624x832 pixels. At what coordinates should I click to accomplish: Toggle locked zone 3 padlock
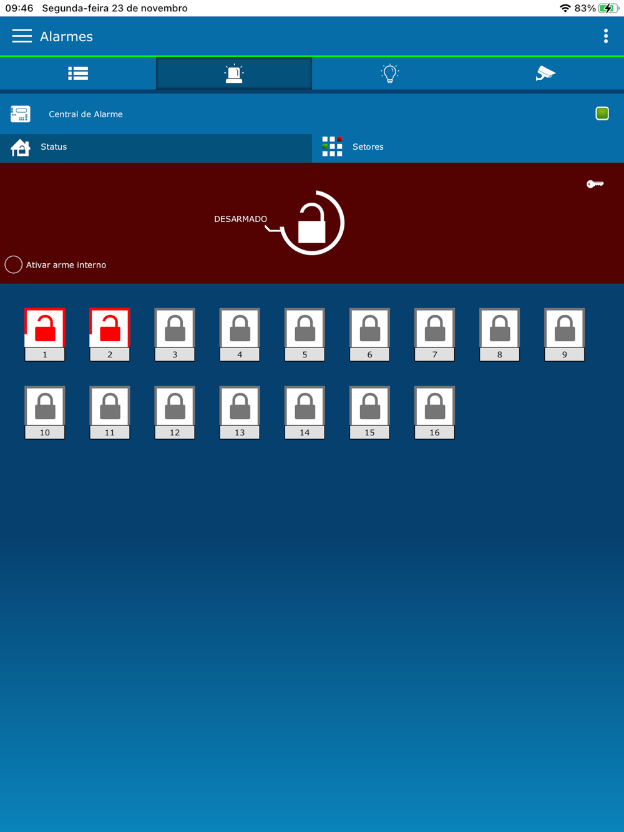pyautogui.click(x=175, y=329)
